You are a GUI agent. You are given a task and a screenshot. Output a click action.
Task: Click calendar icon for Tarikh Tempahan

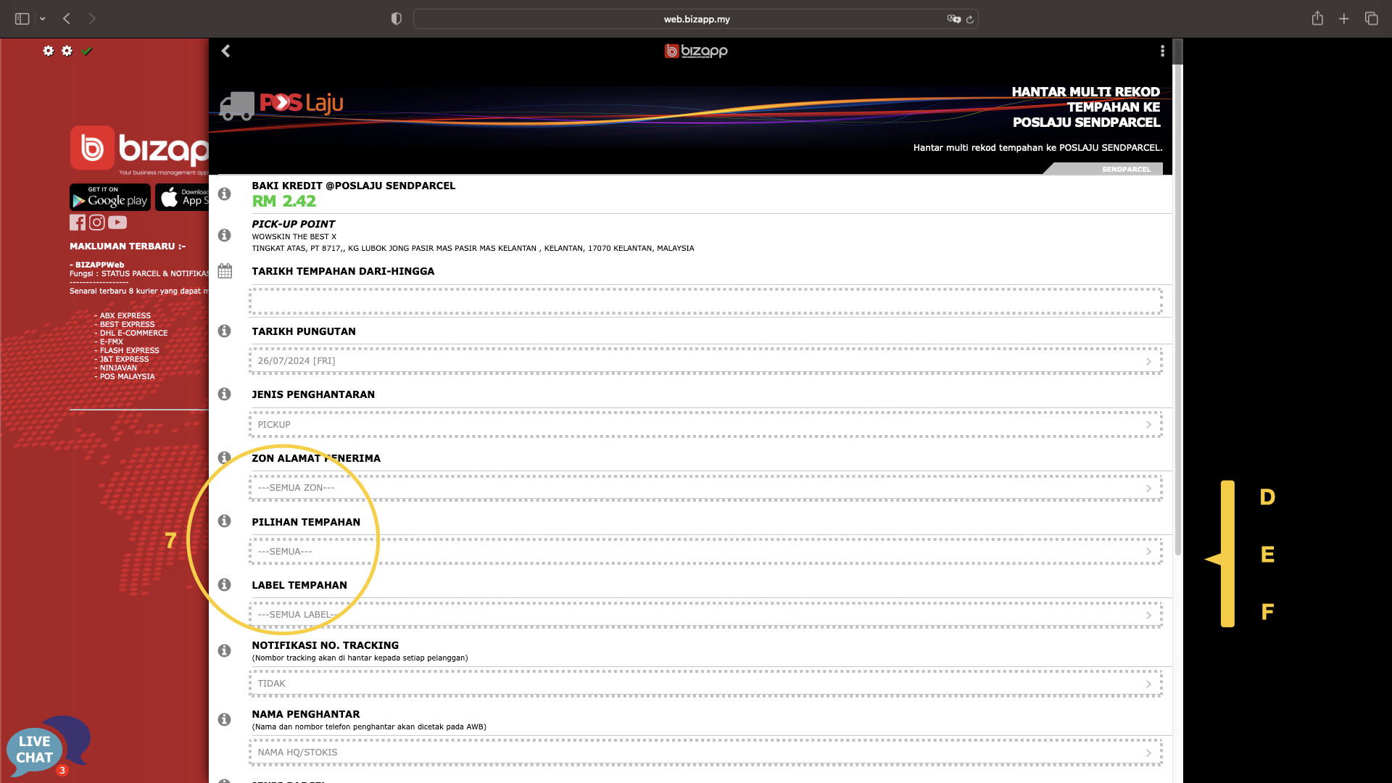(x=225, y=271)
